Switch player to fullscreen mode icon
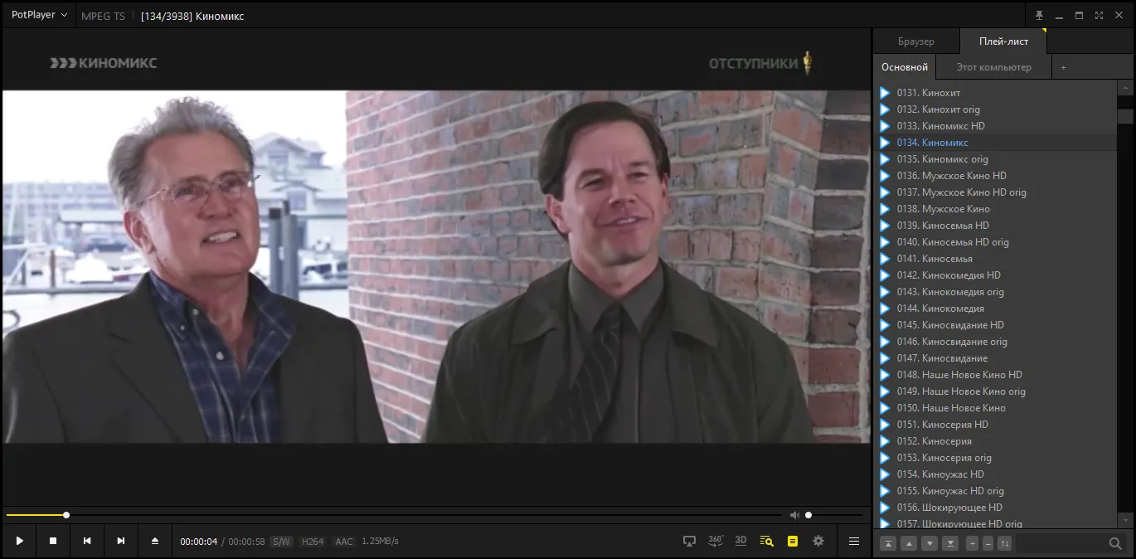 [x=1099, y=16]
